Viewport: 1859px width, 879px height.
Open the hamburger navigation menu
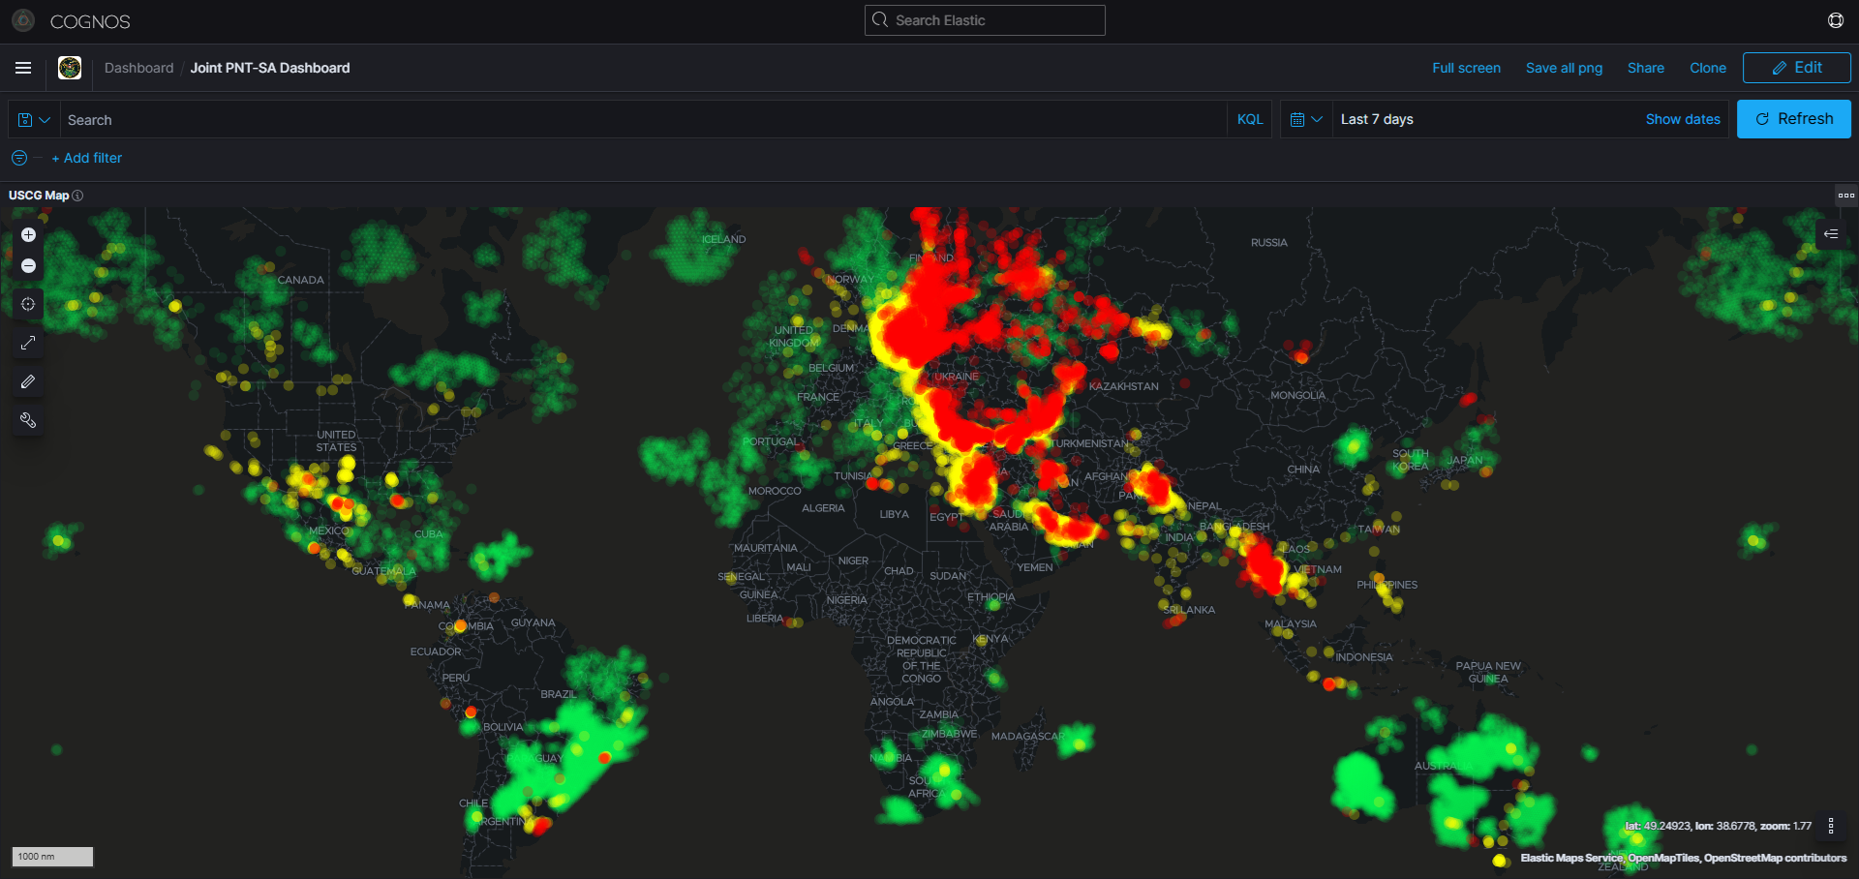(x=23, y=68)
